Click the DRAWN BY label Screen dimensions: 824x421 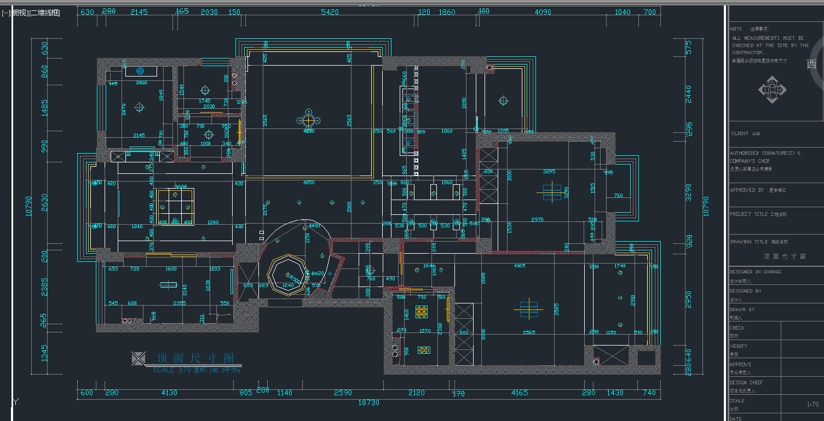(x=742, y=309)
